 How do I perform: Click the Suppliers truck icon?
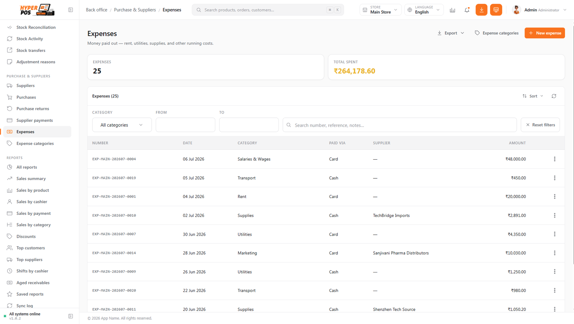tap(10, 86)
